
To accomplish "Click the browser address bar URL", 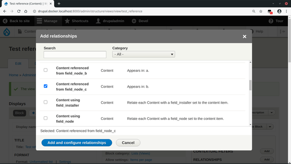I will tap(90, 11).
